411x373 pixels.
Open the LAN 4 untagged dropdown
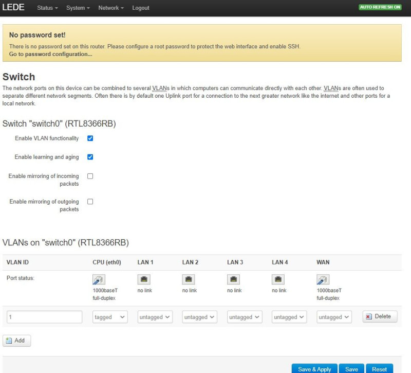point(289,317)
